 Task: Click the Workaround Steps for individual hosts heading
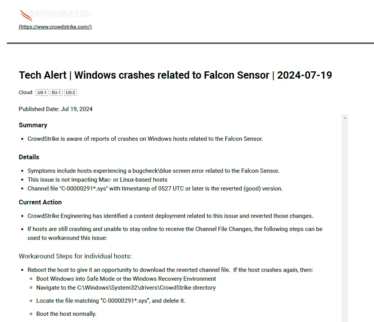pos(75,256)
